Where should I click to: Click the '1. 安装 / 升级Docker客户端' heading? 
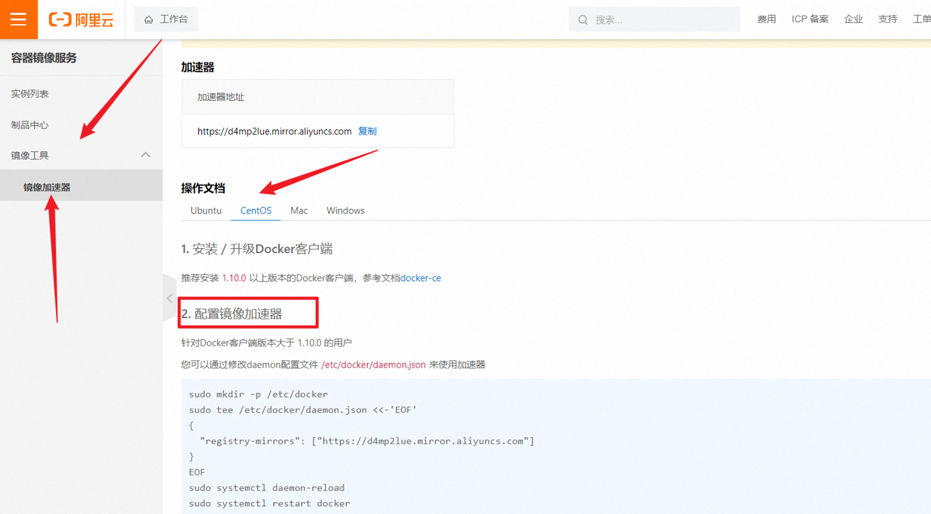257,249
